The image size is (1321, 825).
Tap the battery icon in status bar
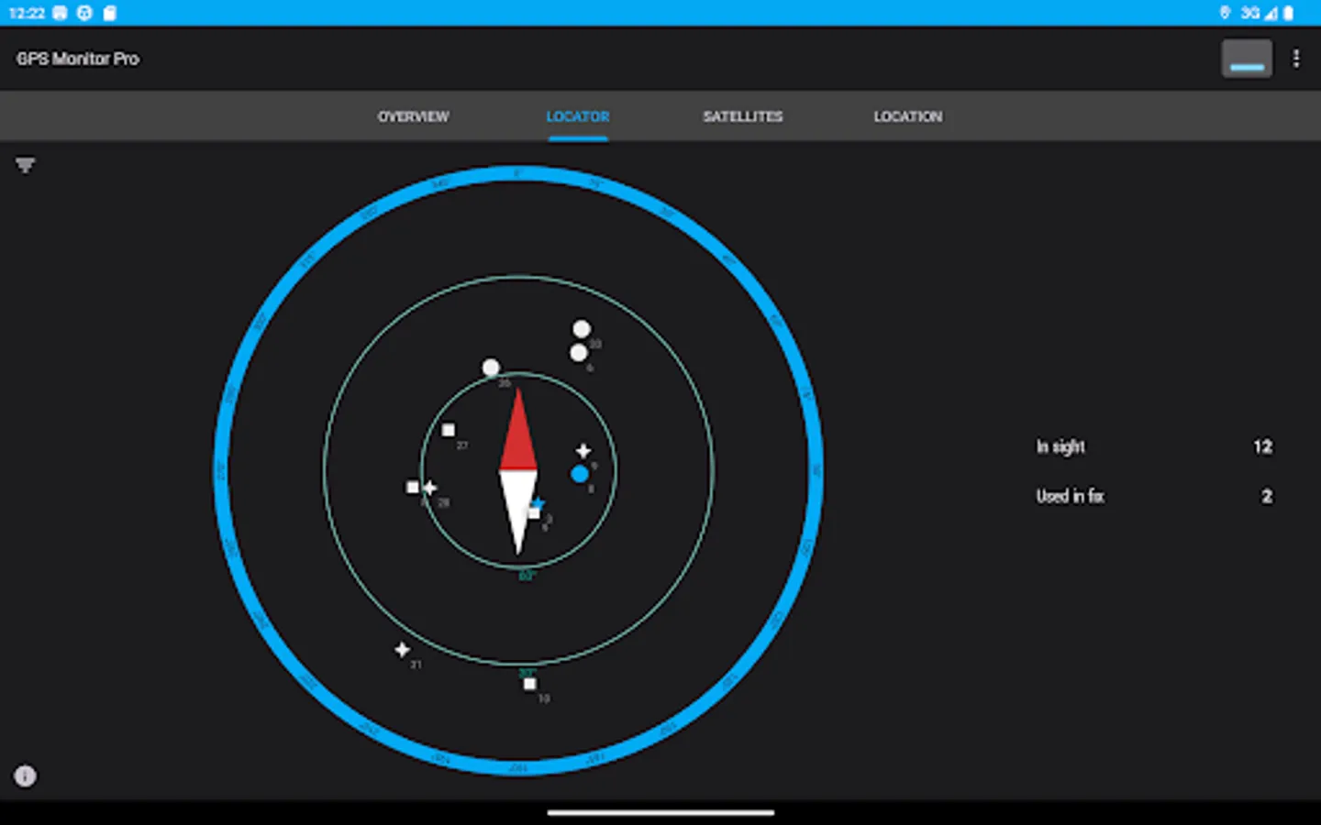1289,13
